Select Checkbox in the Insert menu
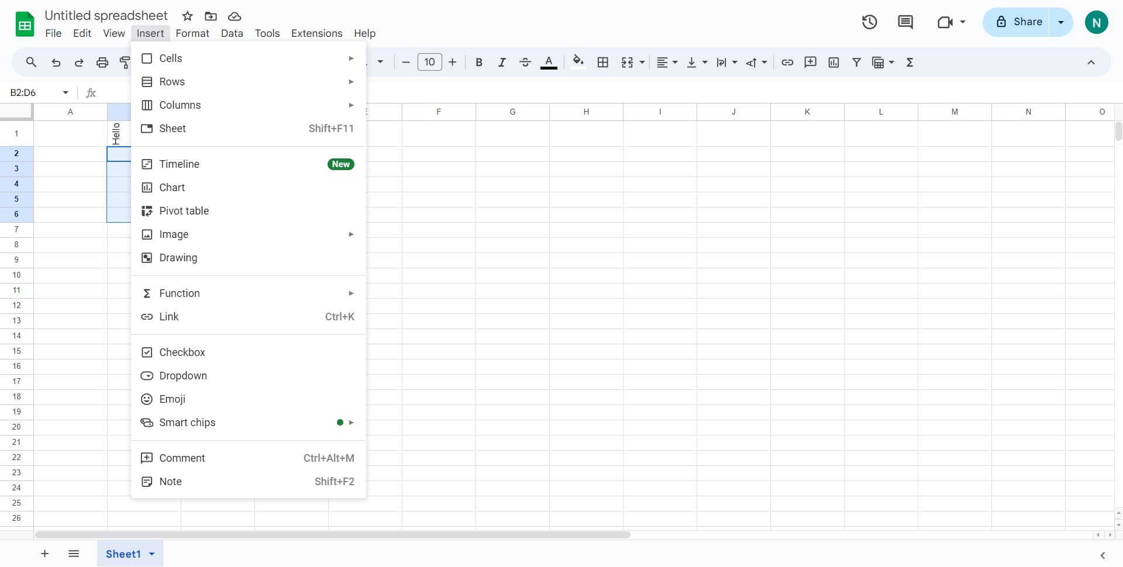This screenshot has height=567, width=1123. 182,352
